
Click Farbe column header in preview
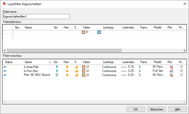click(x=91, y=62)
